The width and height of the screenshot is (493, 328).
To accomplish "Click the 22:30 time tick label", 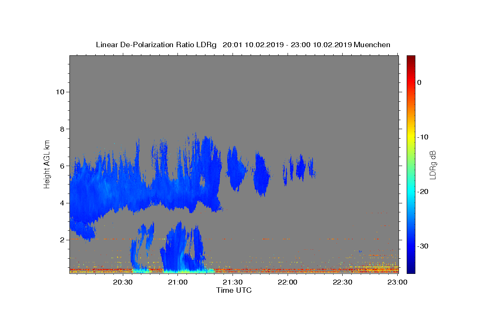I will click(343, 282).
